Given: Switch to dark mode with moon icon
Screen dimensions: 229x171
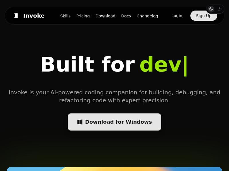Looking at the screenshot, I should coord(211,9).
